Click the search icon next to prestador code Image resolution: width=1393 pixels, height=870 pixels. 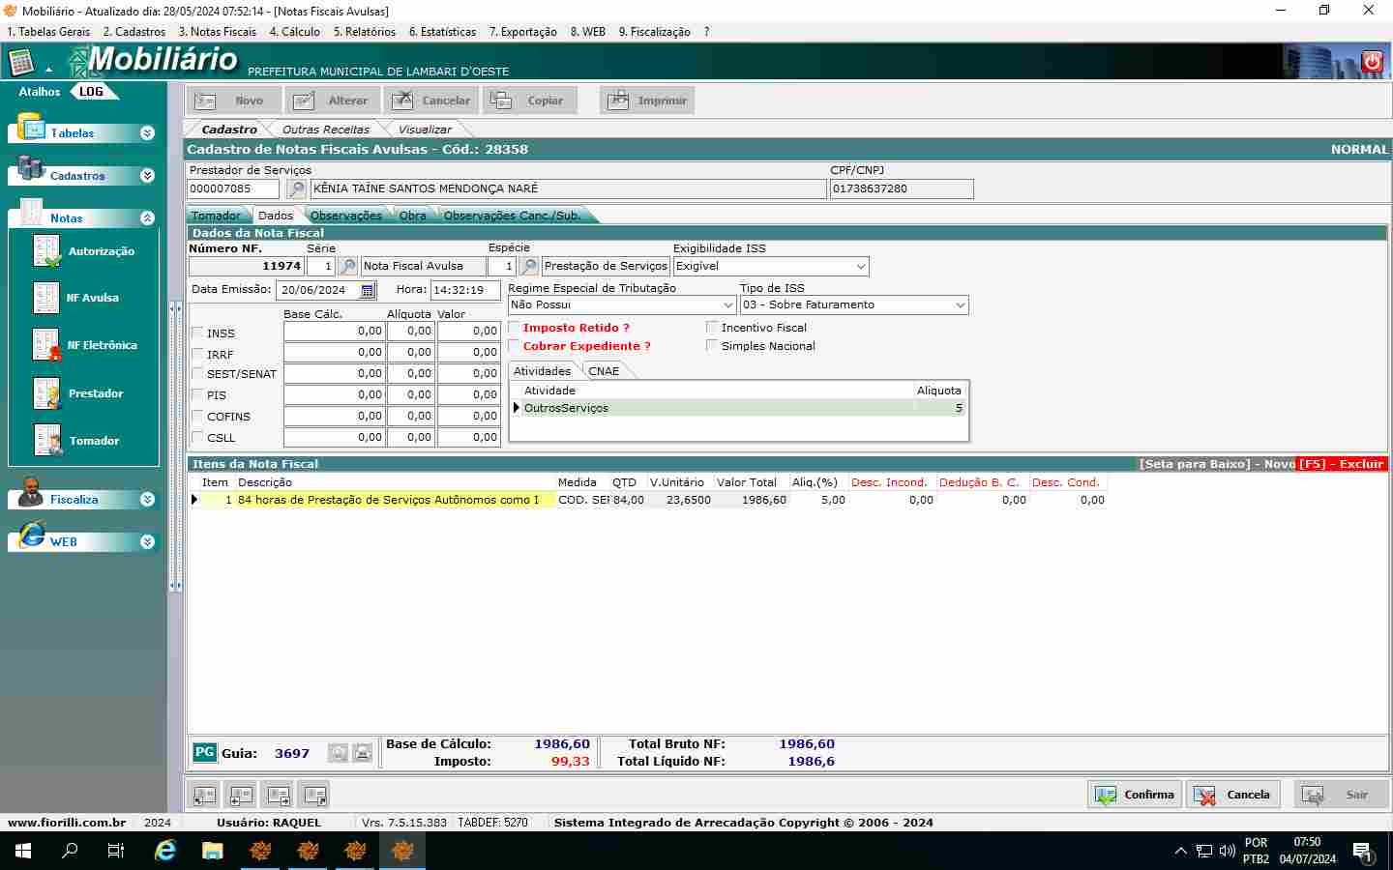(x=297, y=189)
